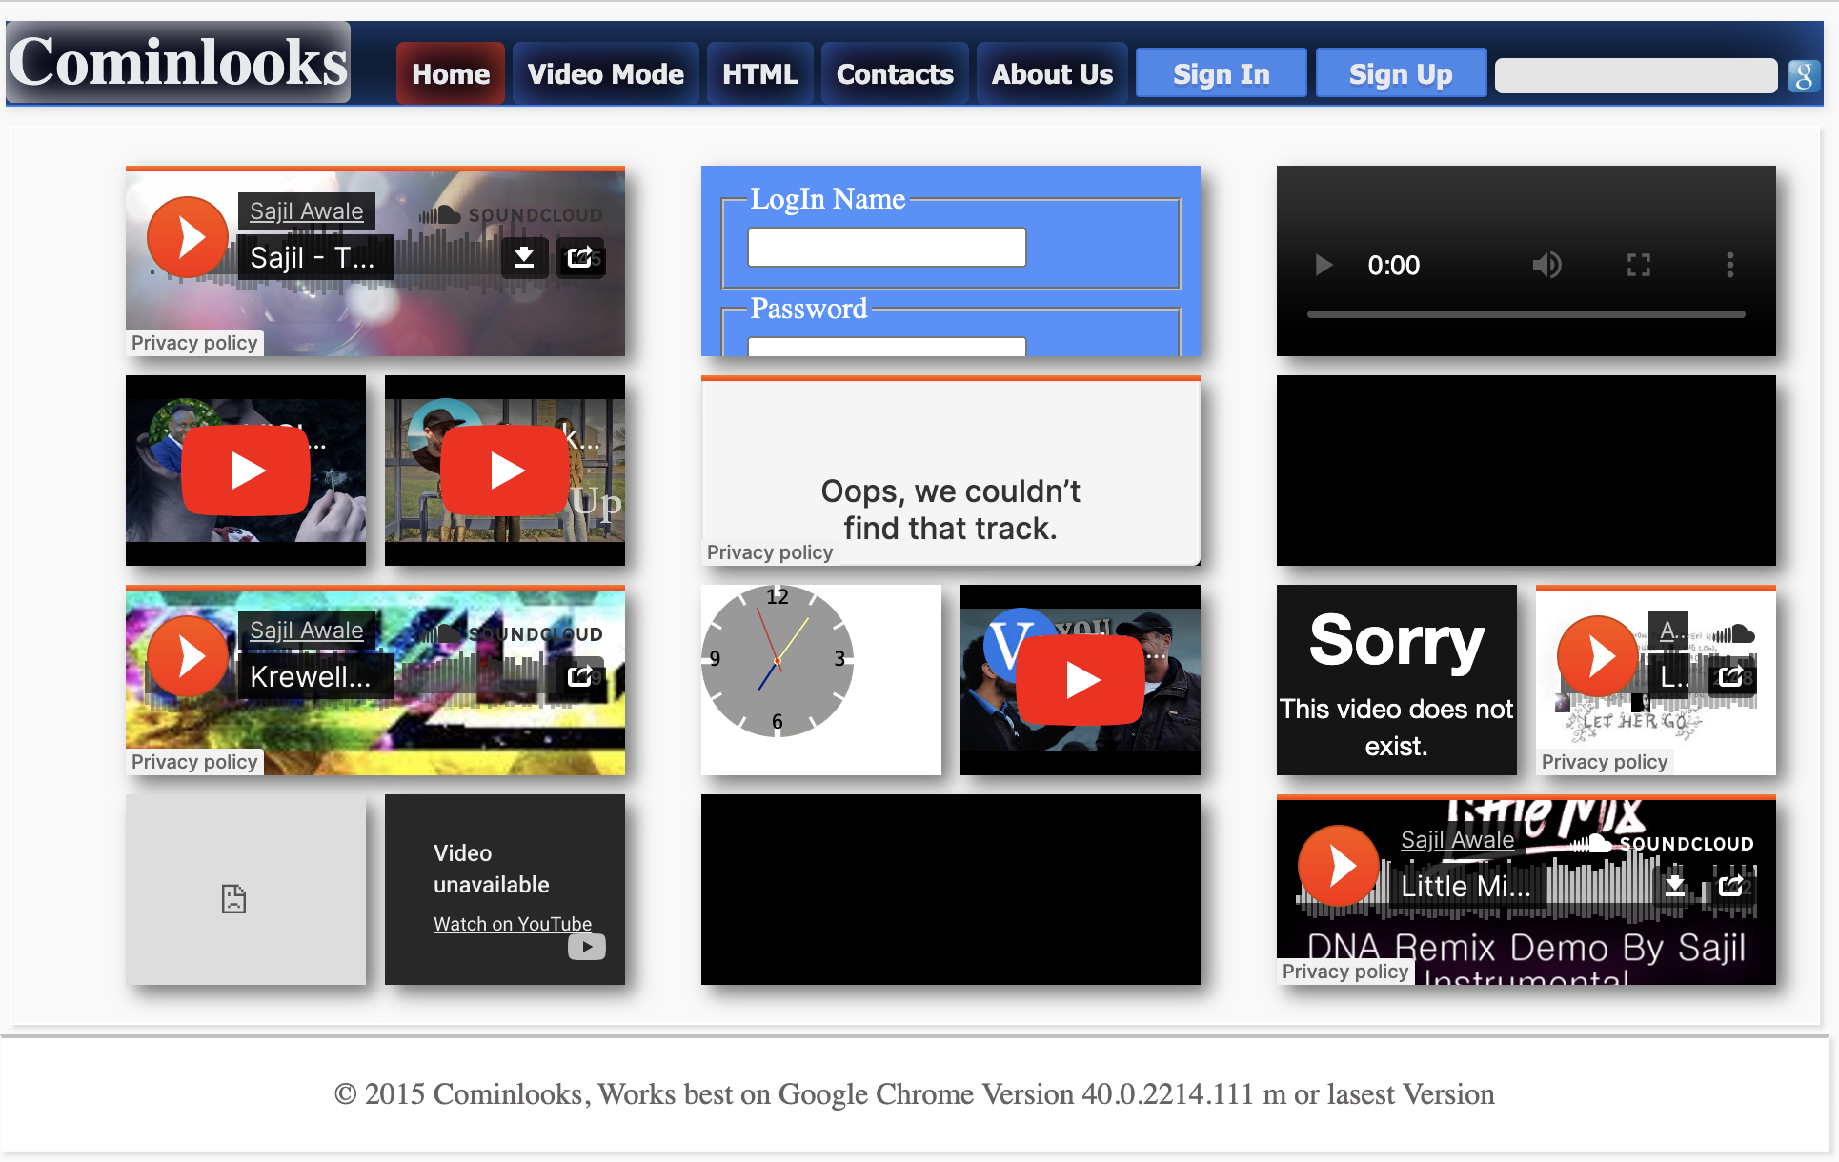1839x1162 pixels.
Task: Toggle fullscreen on the HTML5 video player
Action: point(1638,265)
